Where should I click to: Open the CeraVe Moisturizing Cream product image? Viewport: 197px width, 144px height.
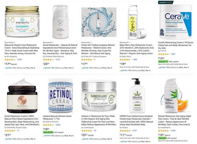click(x=176, y=22)
